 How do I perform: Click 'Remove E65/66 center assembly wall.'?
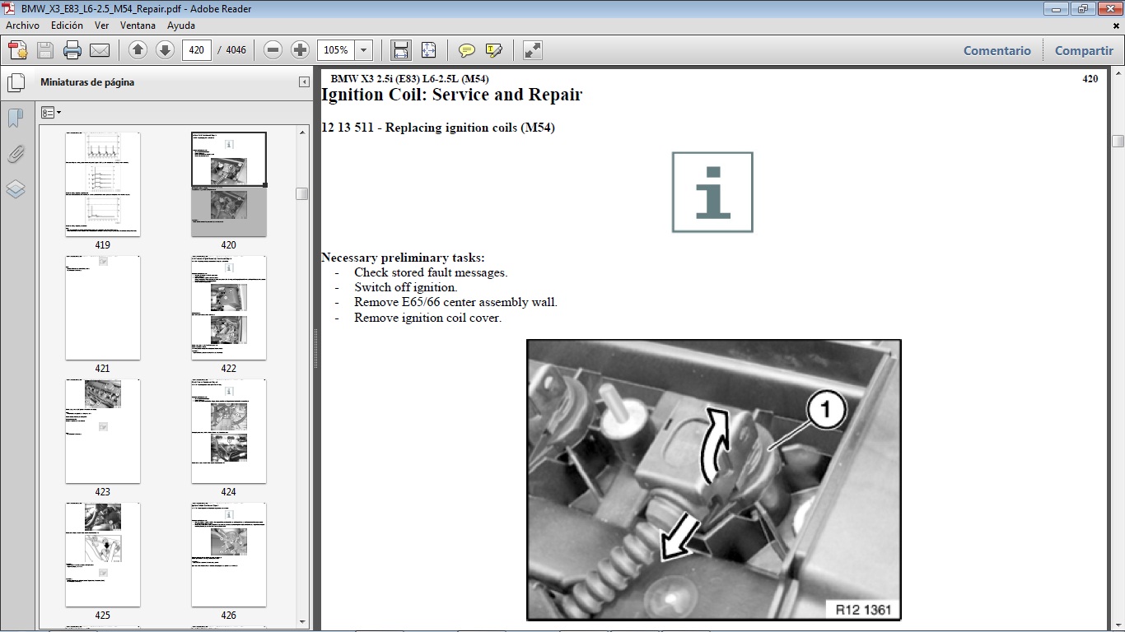coord(455,302)
